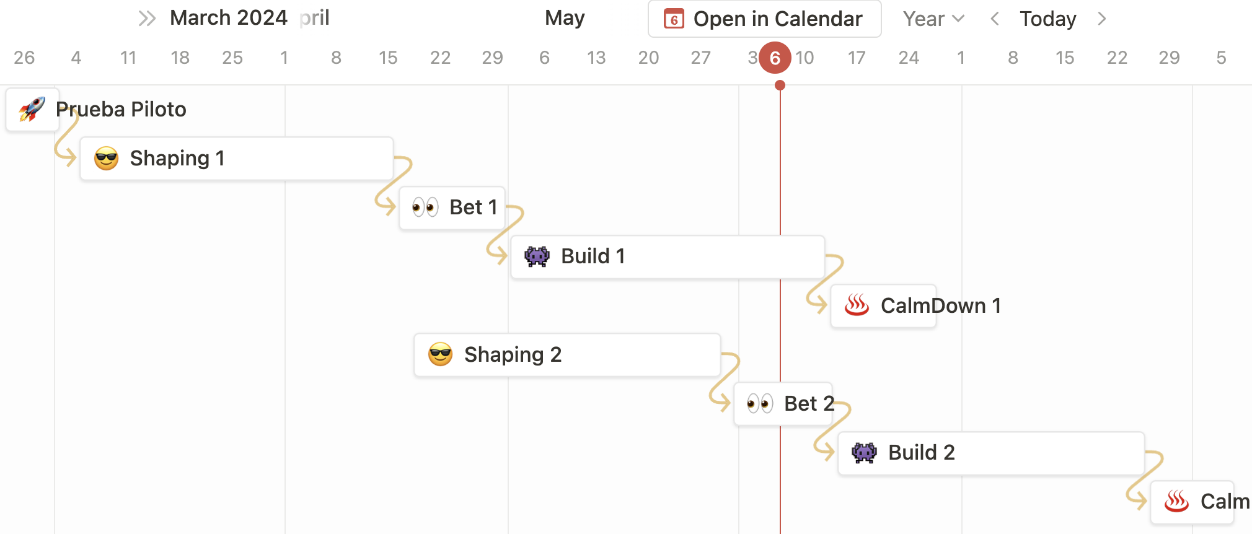The image size is (1252, 534).
Task: Click the alien monster icon on Build 2
Action: (865, 453)
